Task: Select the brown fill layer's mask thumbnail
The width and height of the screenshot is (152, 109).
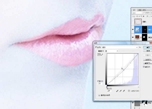Action: [x=145, y=37]
